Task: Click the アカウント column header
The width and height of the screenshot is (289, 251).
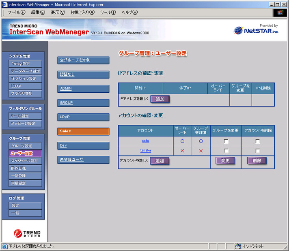Action: (x=145, y=130)
